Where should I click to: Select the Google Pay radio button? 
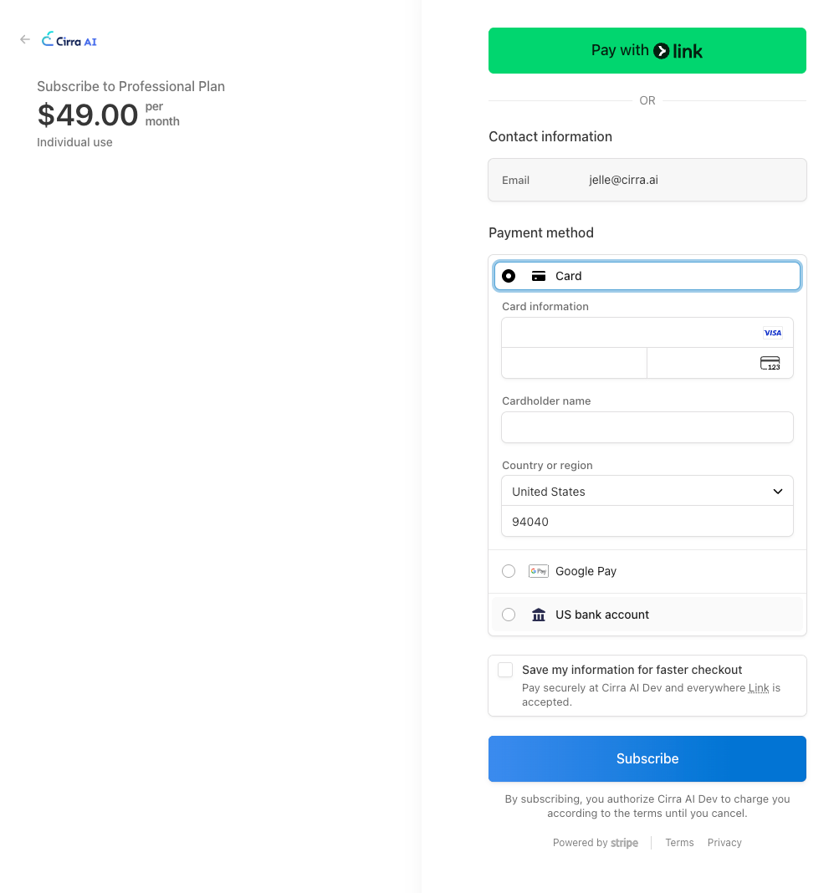point(509,571)
